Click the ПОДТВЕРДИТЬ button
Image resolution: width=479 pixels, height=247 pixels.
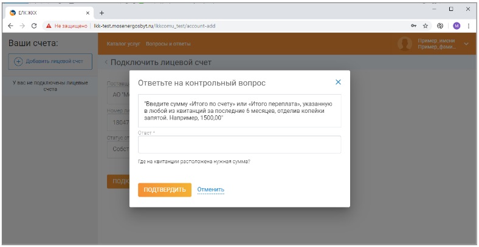pos(165,190)
